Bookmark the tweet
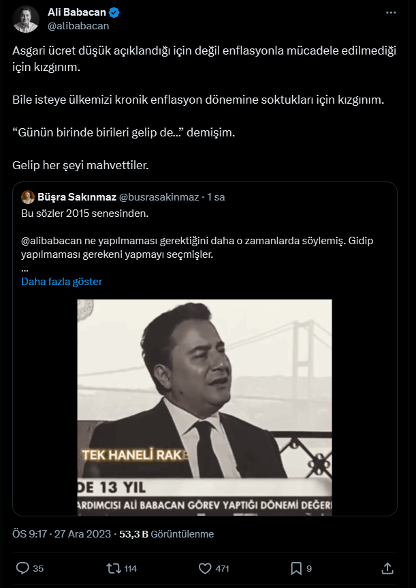Image resolution: width=416 pixels, height=588 pixels. pyautogui.click(x=296, y=568)
